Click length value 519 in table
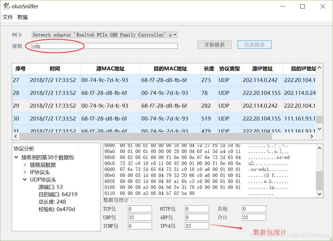 [206, 119]
